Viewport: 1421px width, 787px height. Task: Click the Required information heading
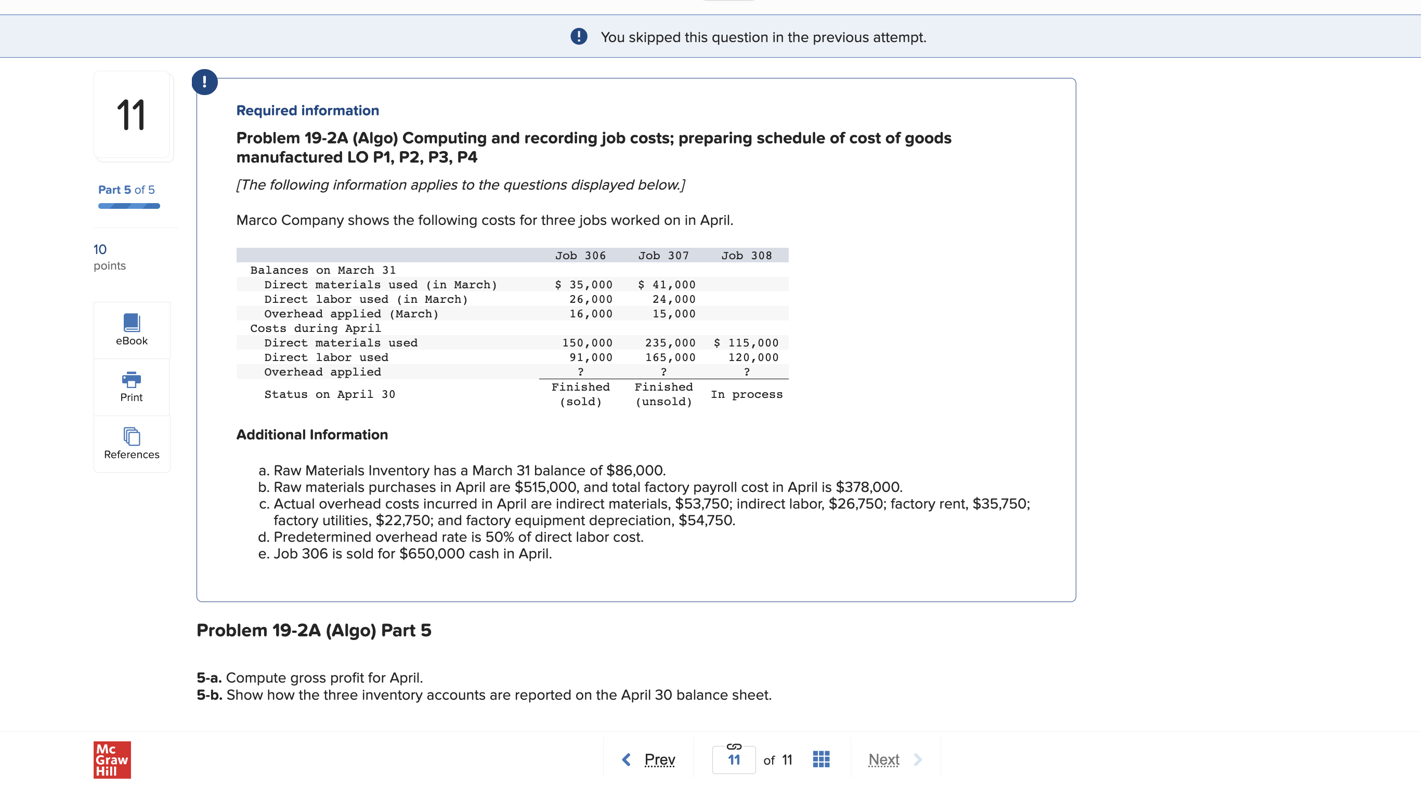point(307,110)
